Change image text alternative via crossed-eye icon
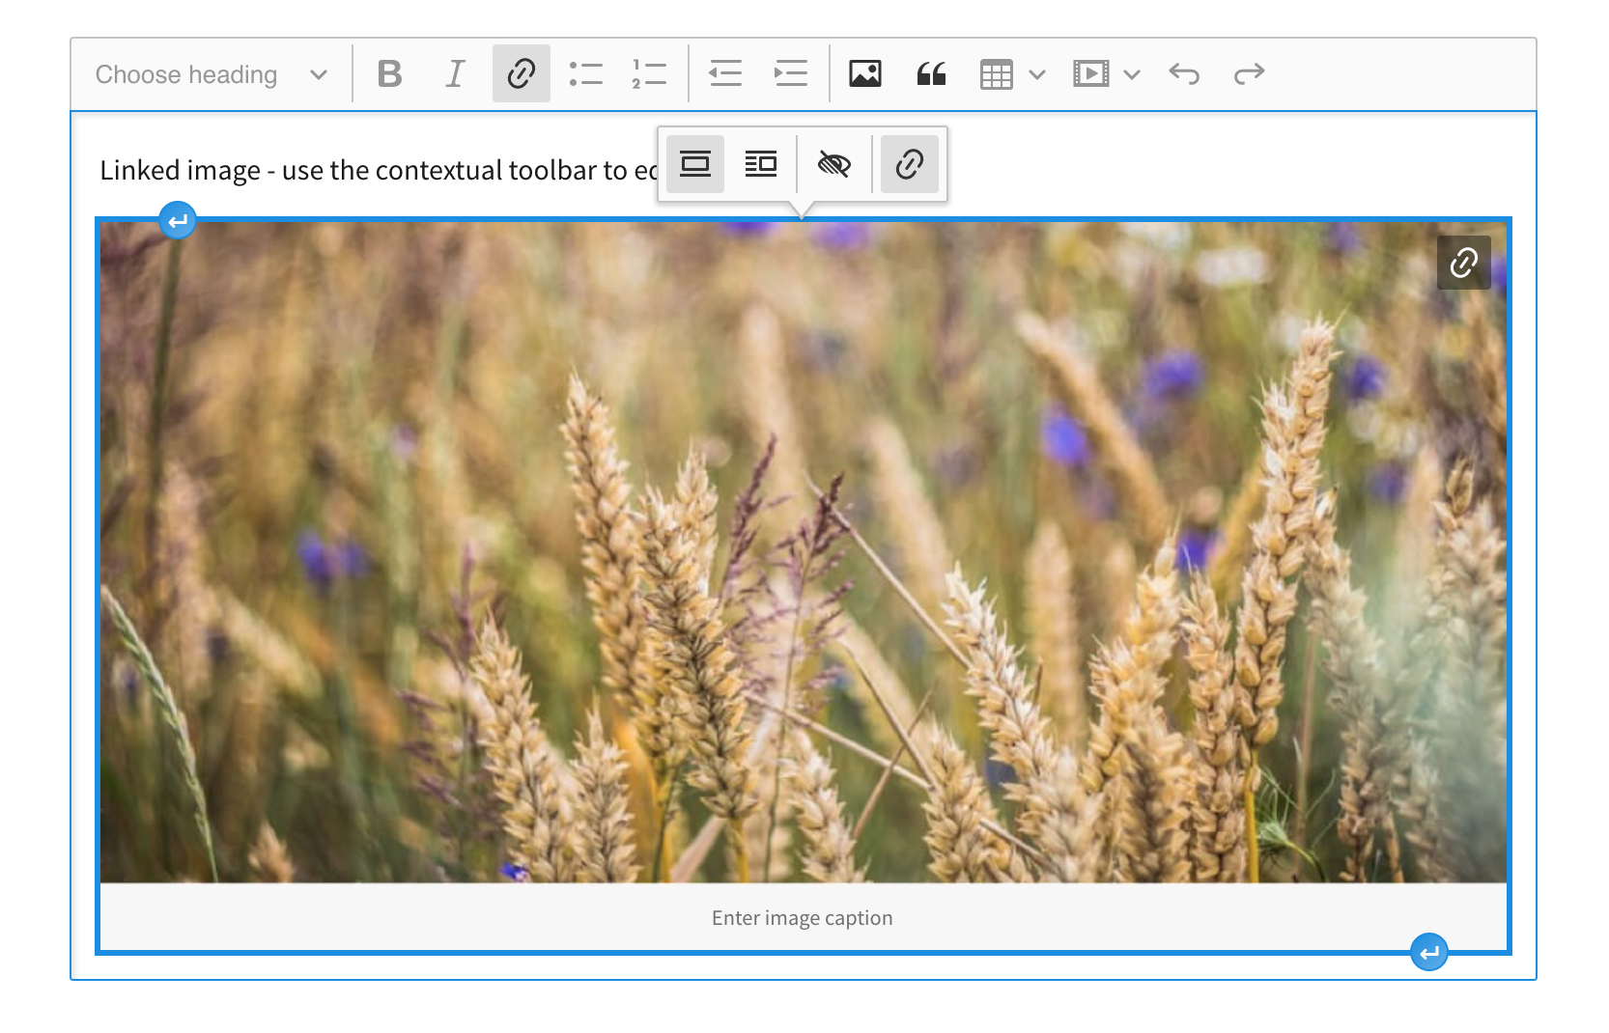The width and height of the screenshot is (1609, 1033). tap(834, 164)
